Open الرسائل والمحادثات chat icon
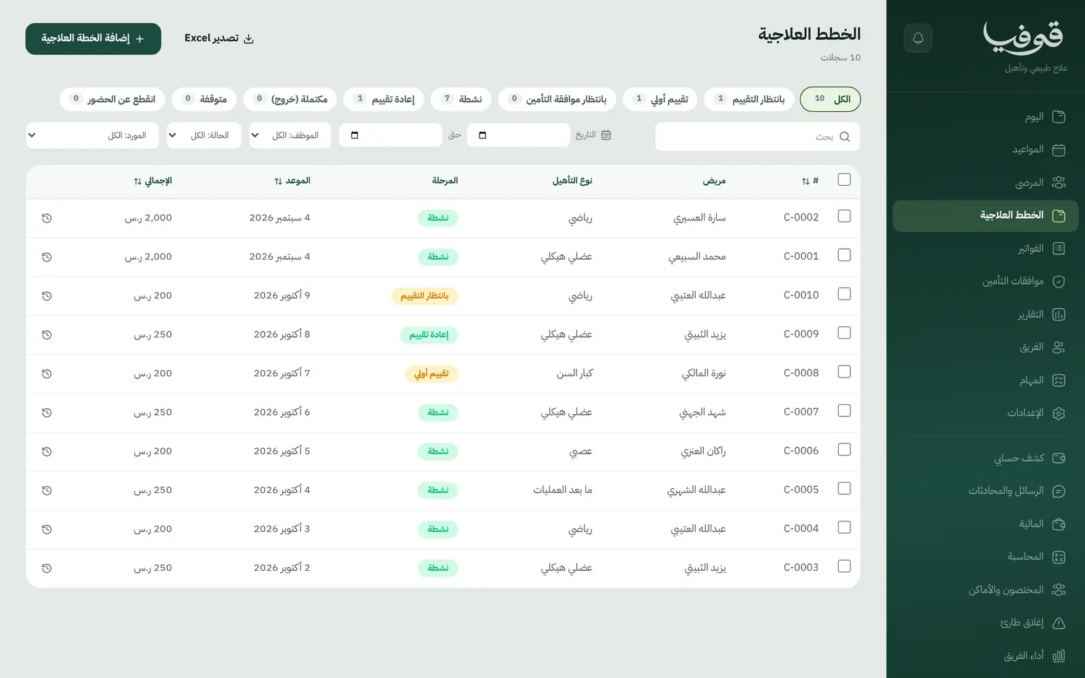Viewport: 1085px width, 678px height. (1059, 491)
